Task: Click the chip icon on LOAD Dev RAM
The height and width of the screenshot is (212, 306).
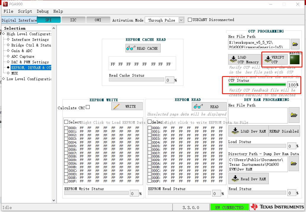Action: click(x=235, y=131)
